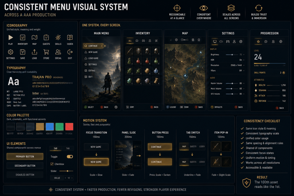Click the XP progress bar under Level 24
This screenshot has height=196, width=294.
tap(270, 63)
